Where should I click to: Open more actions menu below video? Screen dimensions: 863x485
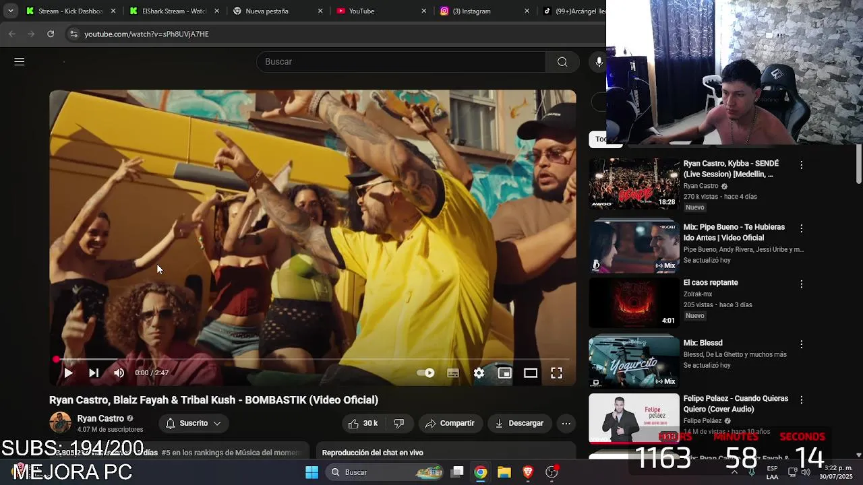(566, 423)
